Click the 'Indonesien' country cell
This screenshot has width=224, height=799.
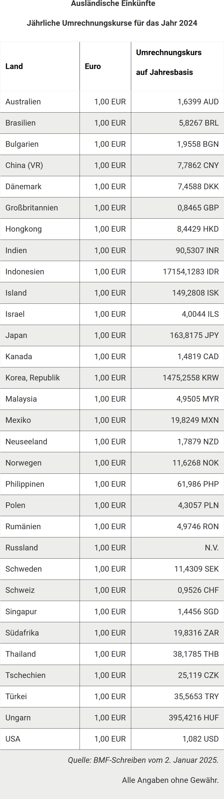pos(25,272)
